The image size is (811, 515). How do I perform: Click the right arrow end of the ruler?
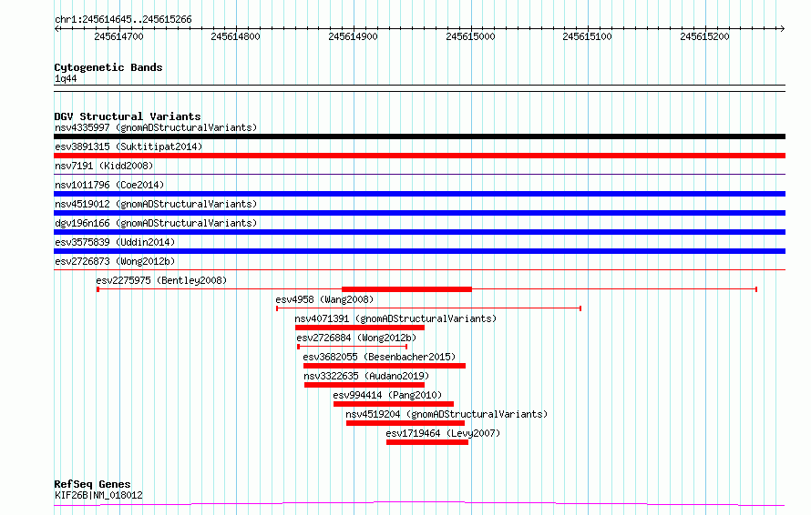click(x=782, y=29)
